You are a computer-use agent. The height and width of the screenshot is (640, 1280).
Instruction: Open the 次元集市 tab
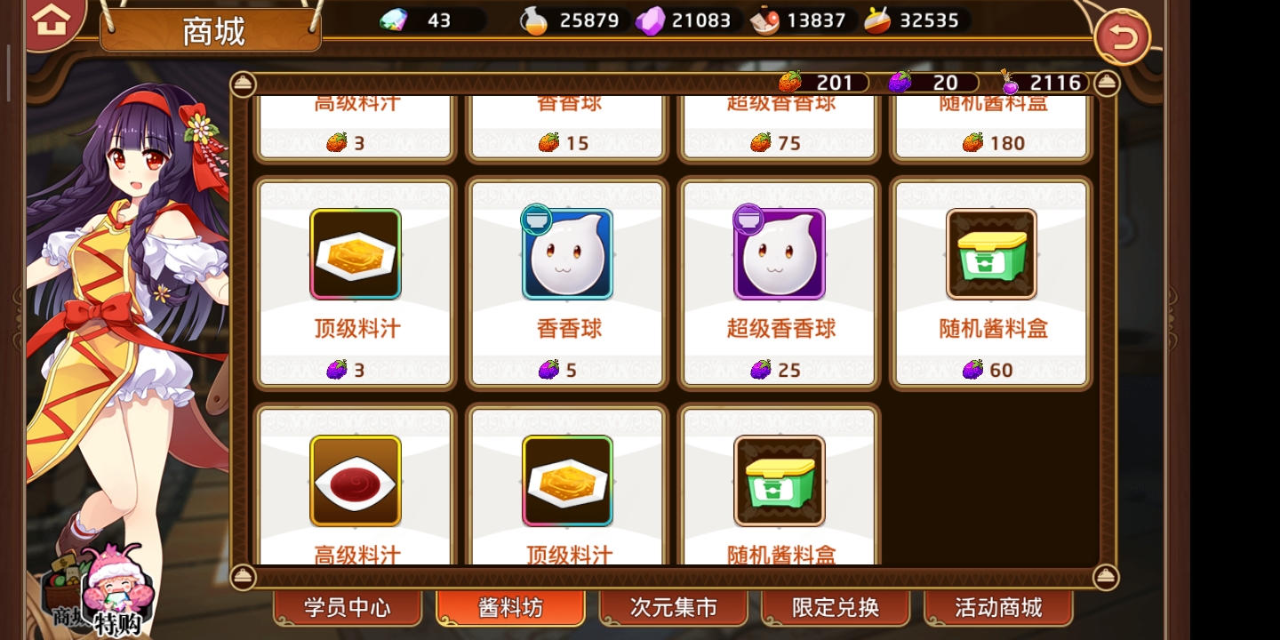673,608
